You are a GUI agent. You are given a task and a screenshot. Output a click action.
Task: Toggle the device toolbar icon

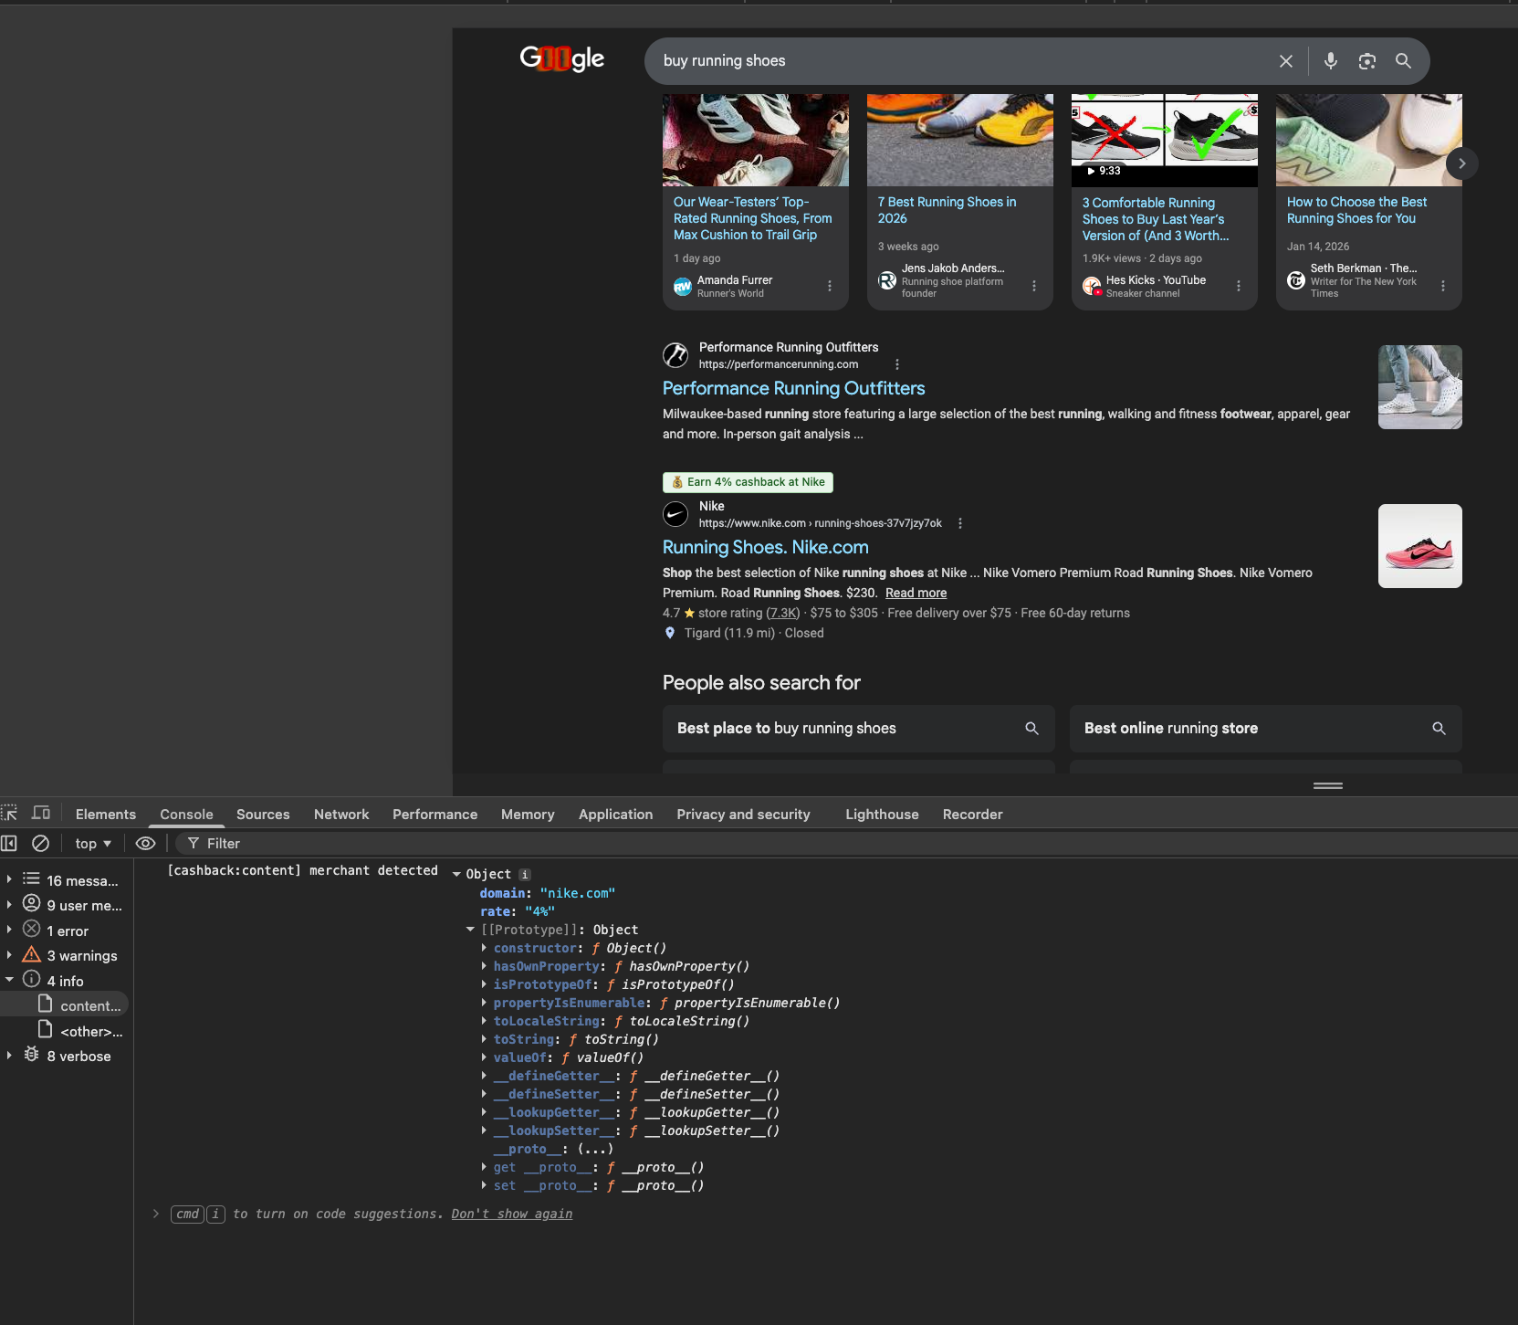click(41, 814)
